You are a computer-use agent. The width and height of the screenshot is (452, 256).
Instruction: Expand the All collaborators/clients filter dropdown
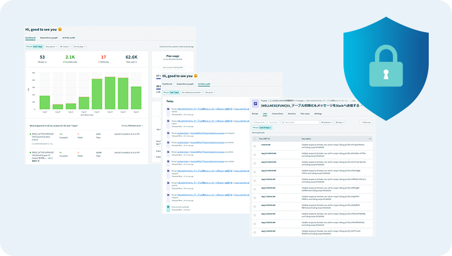(192, 92)
